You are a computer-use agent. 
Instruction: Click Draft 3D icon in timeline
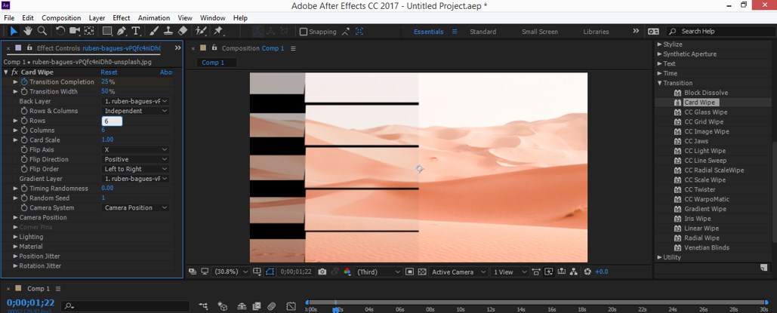[223, 306]
